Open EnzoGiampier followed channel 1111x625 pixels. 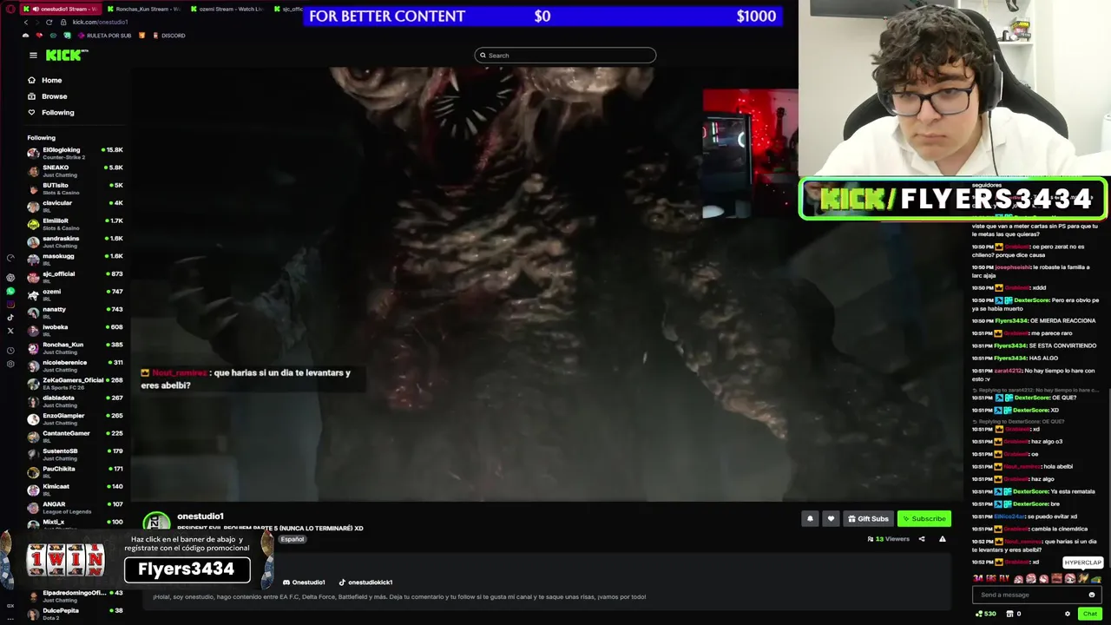tap(75, 418)
